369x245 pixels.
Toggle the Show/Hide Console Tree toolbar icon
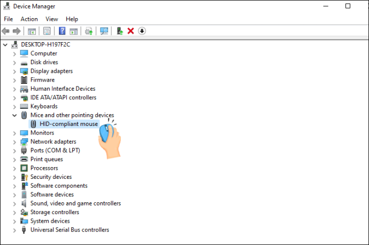click(32, 31)
